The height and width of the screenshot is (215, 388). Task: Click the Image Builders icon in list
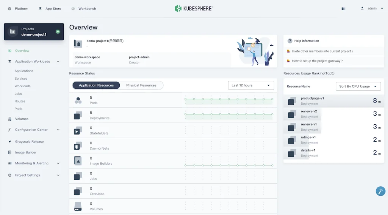(78, 161)
